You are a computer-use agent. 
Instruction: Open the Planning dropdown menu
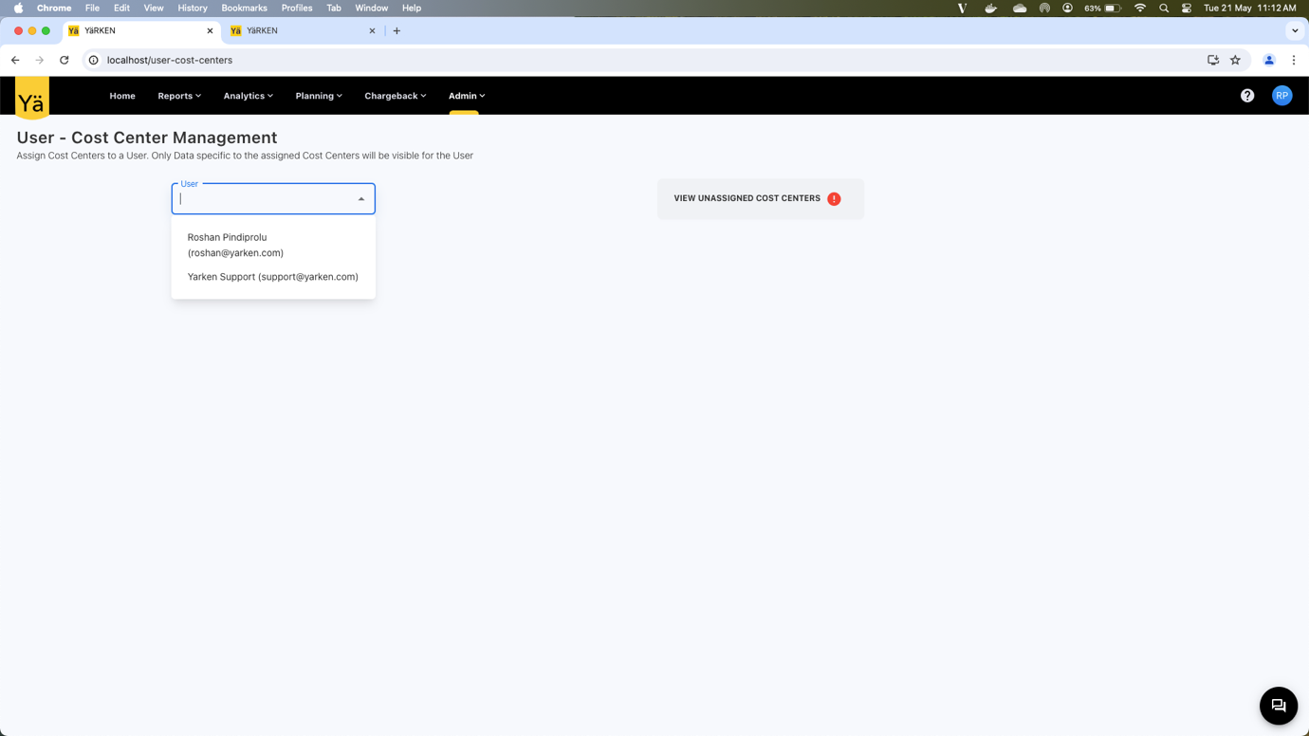(x=319, y=96)
